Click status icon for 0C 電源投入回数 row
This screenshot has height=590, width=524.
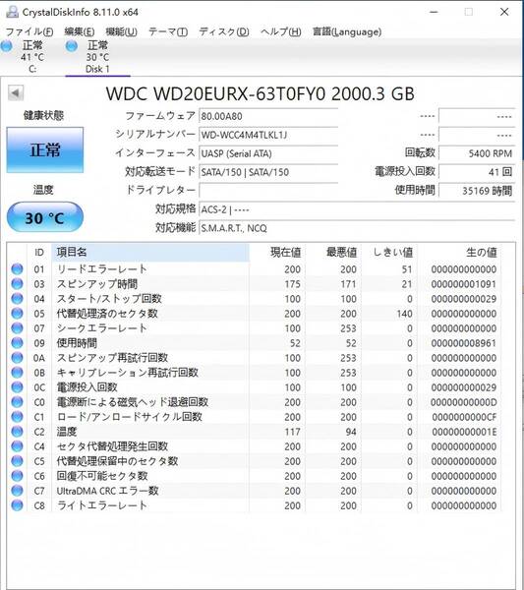click(x=17, y=386)
